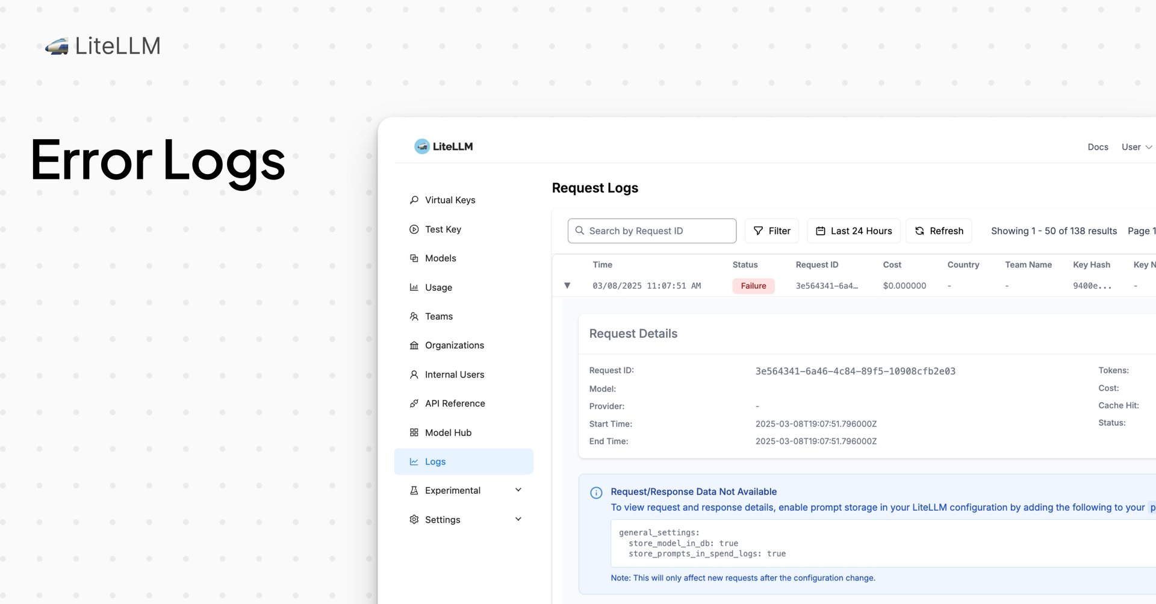Image resolution: width=1156 pixels, height=604 pixels.
Task: Click the Internal Users person icon
Action: point(414,375)
